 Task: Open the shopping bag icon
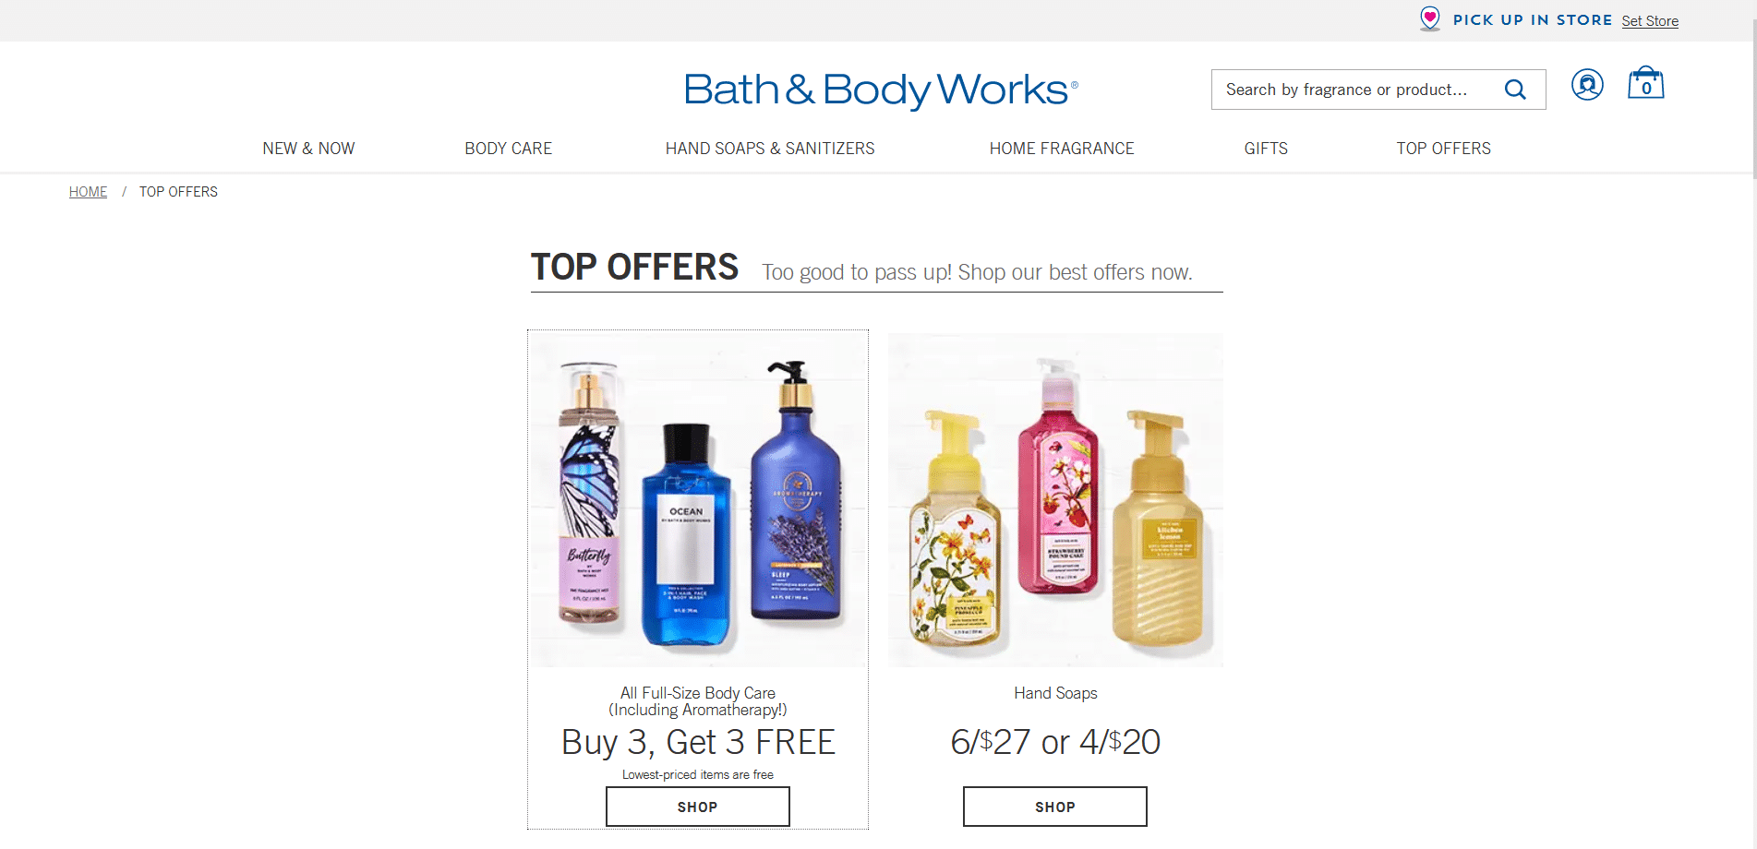tap(1645, 83)
